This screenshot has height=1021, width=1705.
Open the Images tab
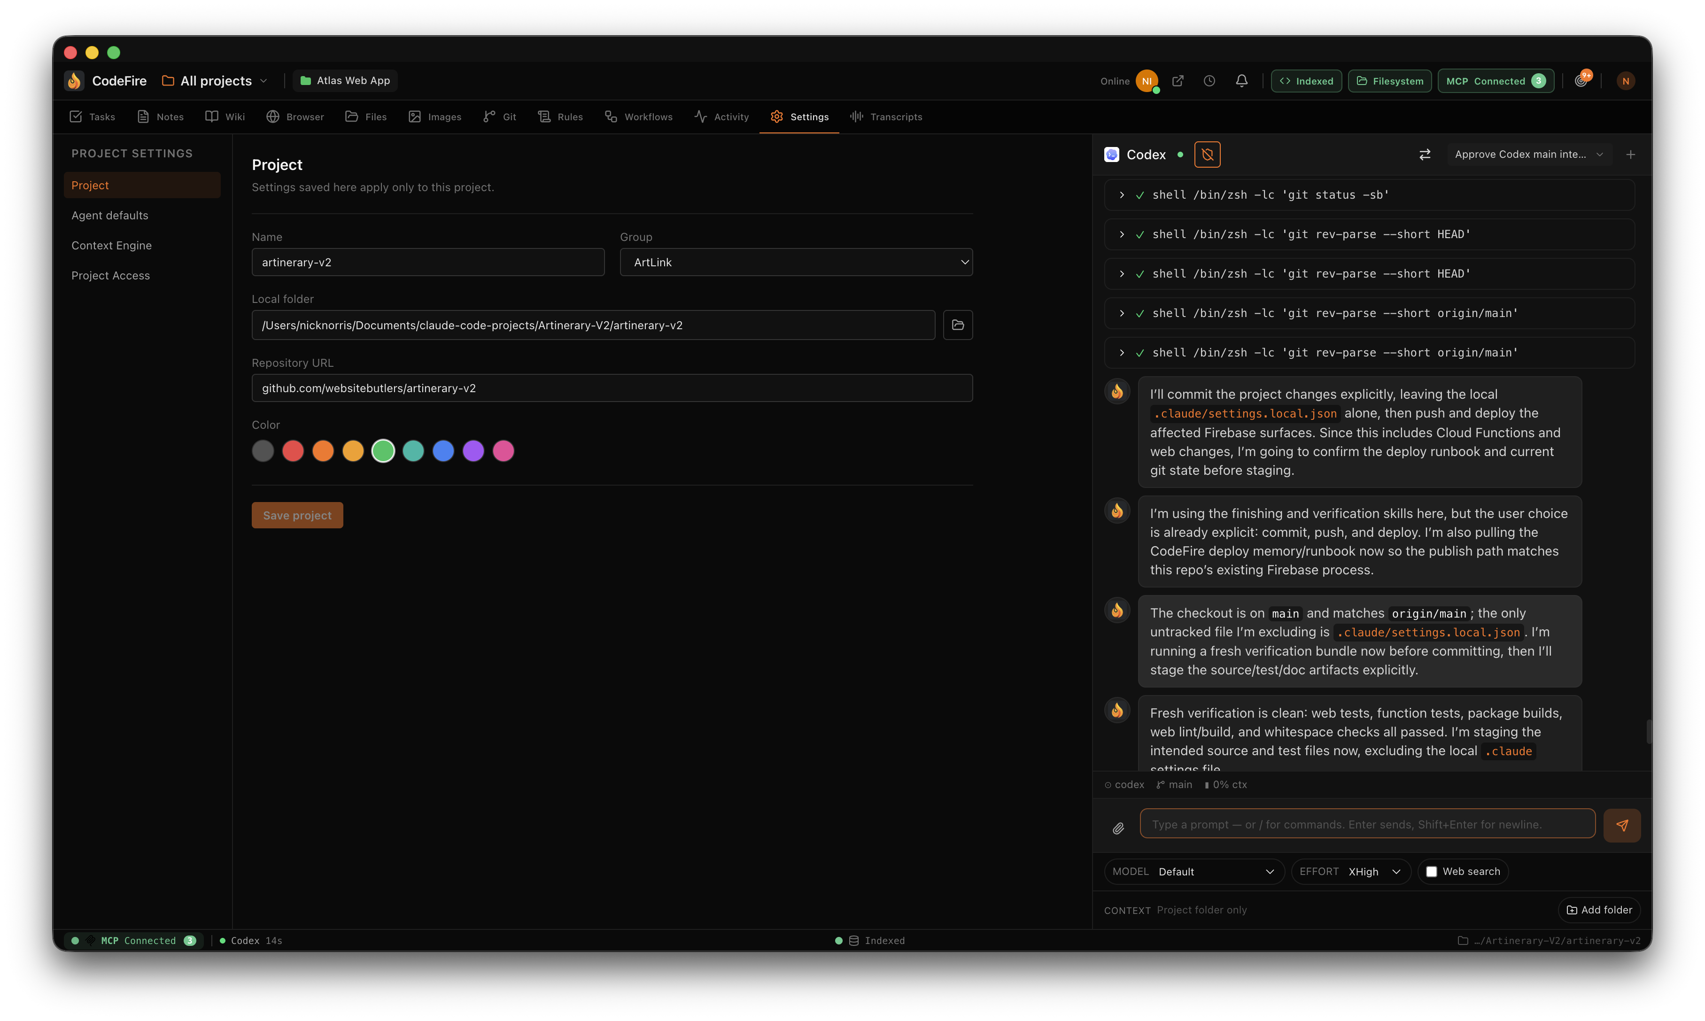(435, 117)
